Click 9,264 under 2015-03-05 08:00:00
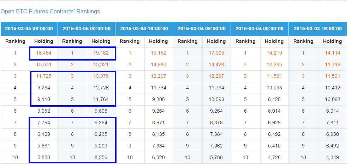Screen dimensions: 352x164 (x=43, y=88)
